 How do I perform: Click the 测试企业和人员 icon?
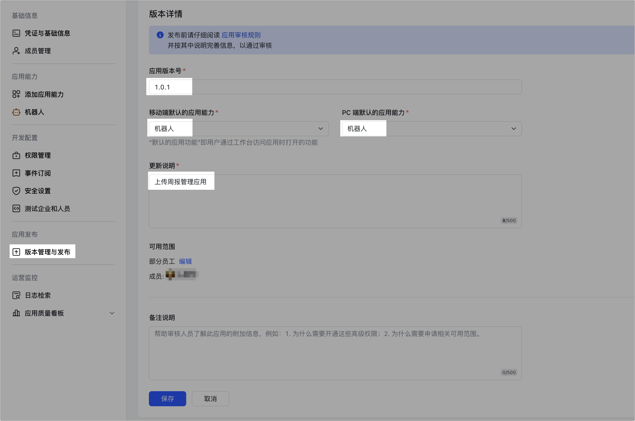pyautogui.click(x=16, y=209)
